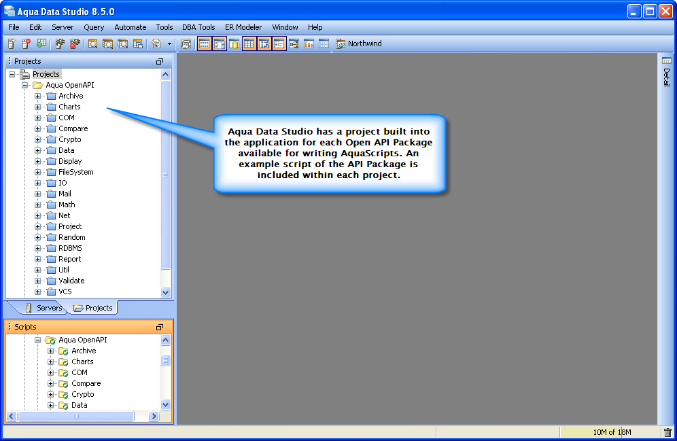Open the Server menu

coord(63,27)
